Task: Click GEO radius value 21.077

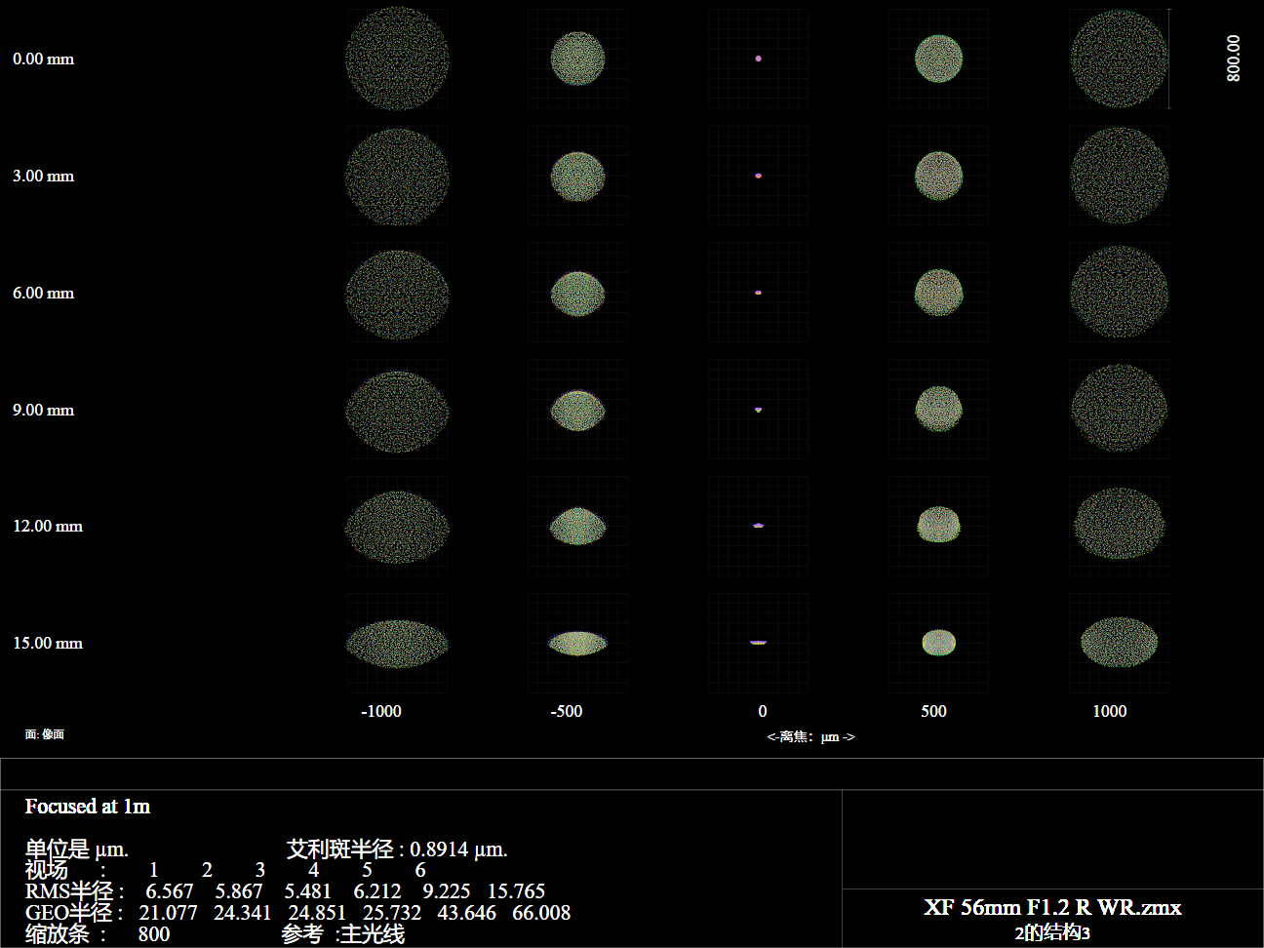Action: [168, 913]
